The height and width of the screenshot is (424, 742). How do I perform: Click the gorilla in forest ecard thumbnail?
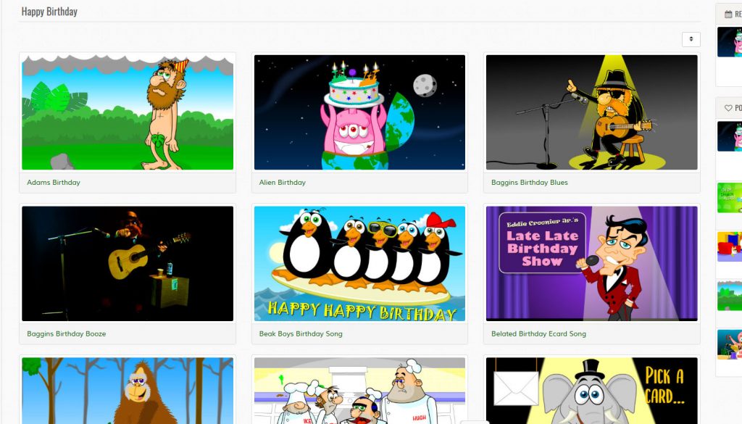[x=128, y=391]
